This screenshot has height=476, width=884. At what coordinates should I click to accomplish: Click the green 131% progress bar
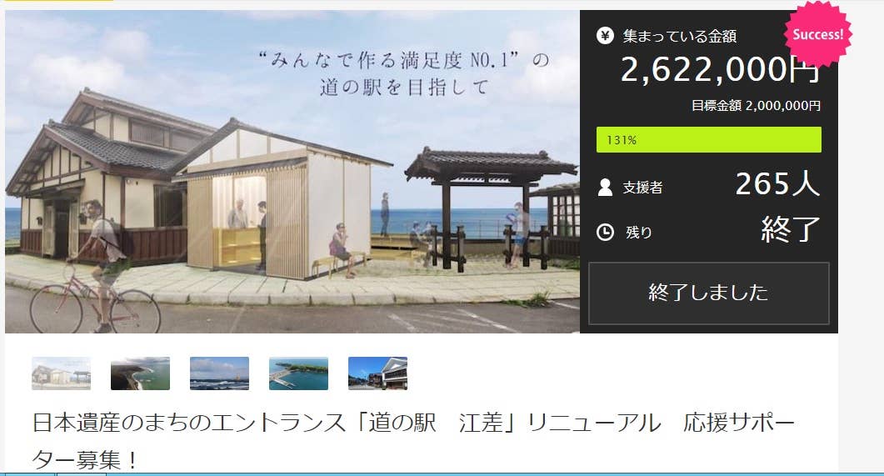709,140
